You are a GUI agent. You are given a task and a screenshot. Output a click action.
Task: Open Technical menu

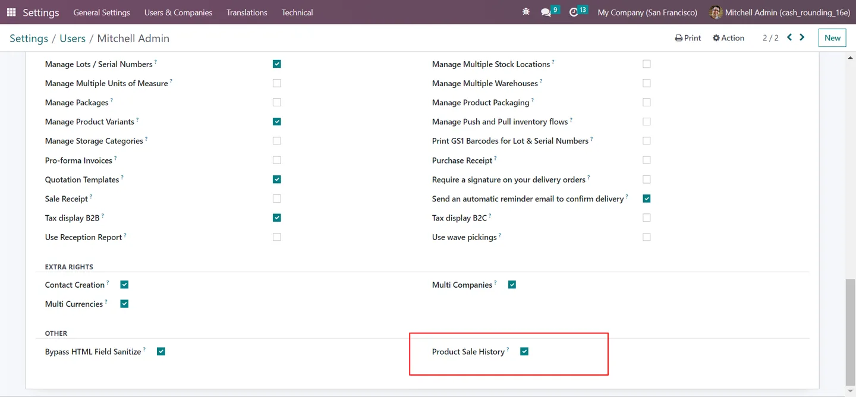click(x=297, y=12)
